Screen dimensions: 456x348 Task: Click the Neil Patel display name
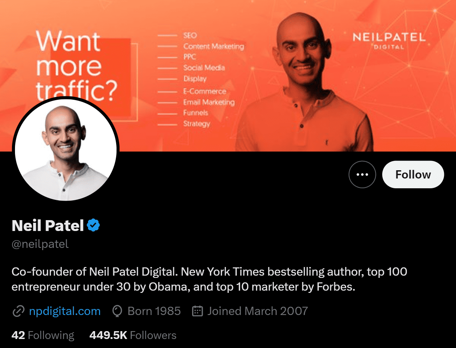pos(48,225)
